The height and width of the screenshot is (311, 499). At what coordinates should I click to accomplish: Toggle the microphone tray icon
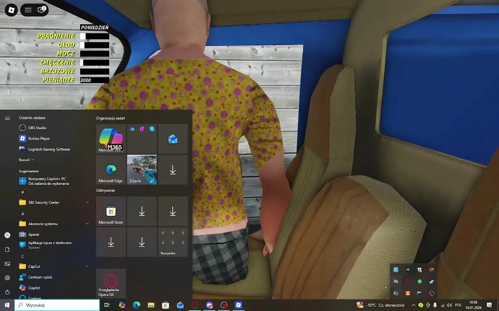(x=435, y=305)
